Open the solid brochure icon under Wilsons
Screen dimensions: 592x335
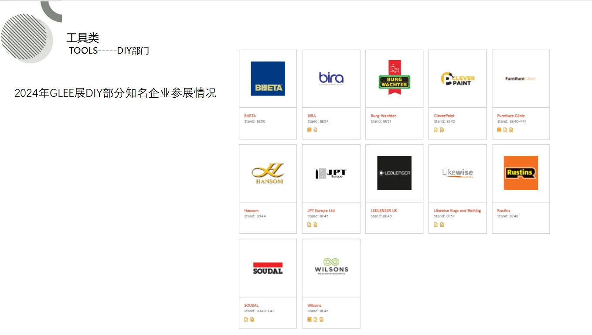tap(310, 319)
